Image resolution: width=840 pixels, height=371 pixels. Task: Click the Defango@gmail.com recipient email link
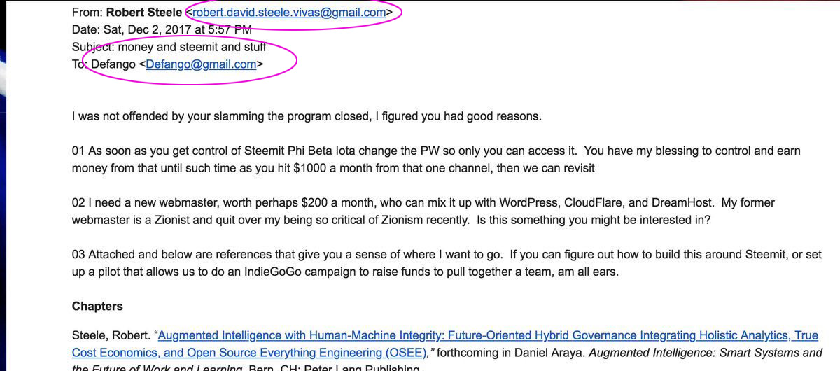[201, 64]
